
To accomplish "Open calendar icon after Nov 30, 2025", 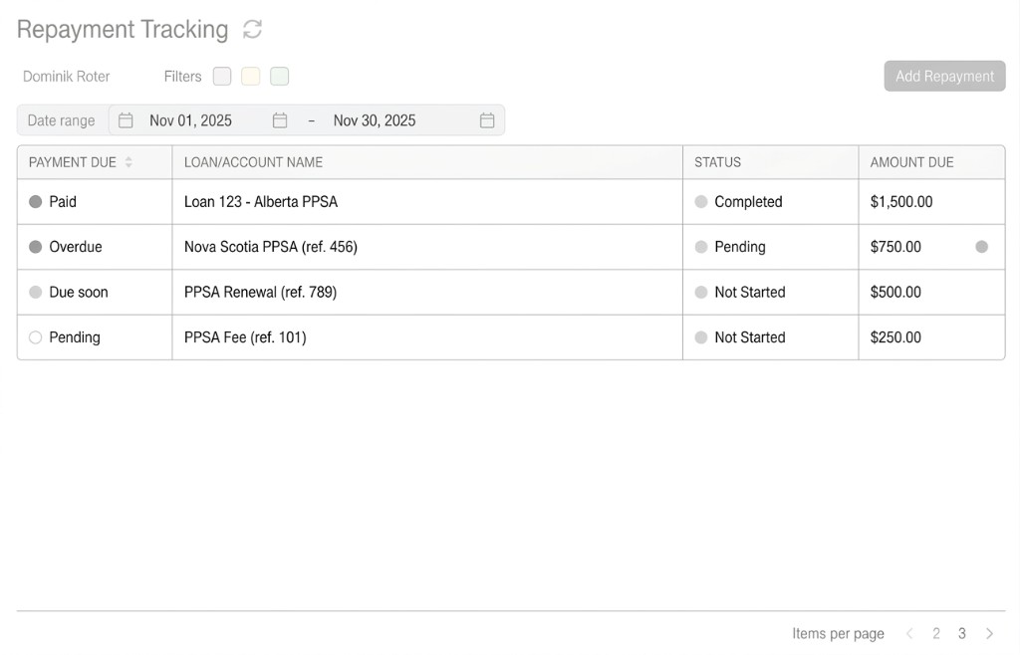I will [487, 120].
